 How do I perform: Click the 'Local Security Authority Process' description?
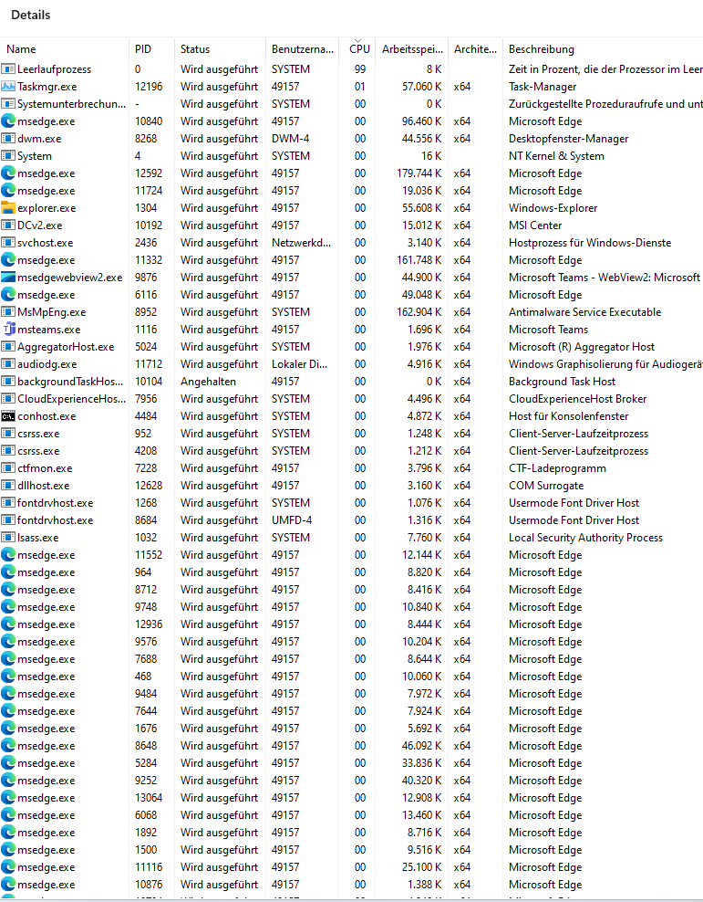coord(585,538)
